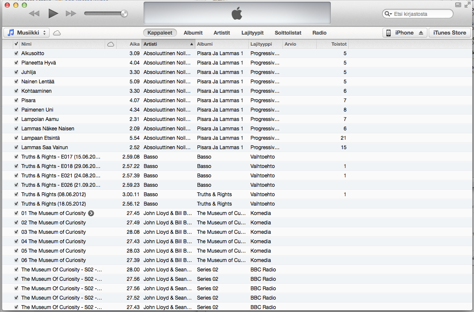Sort by the Toistot column header

tap(339, 44)
